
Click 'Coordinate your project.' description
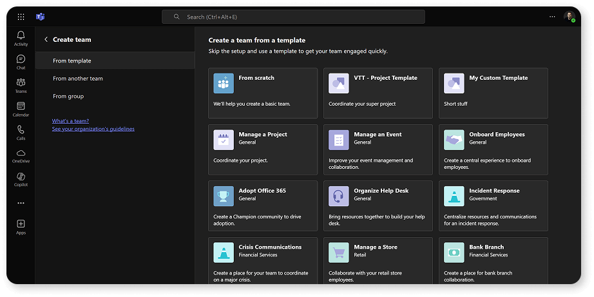[x=240, y=160]
